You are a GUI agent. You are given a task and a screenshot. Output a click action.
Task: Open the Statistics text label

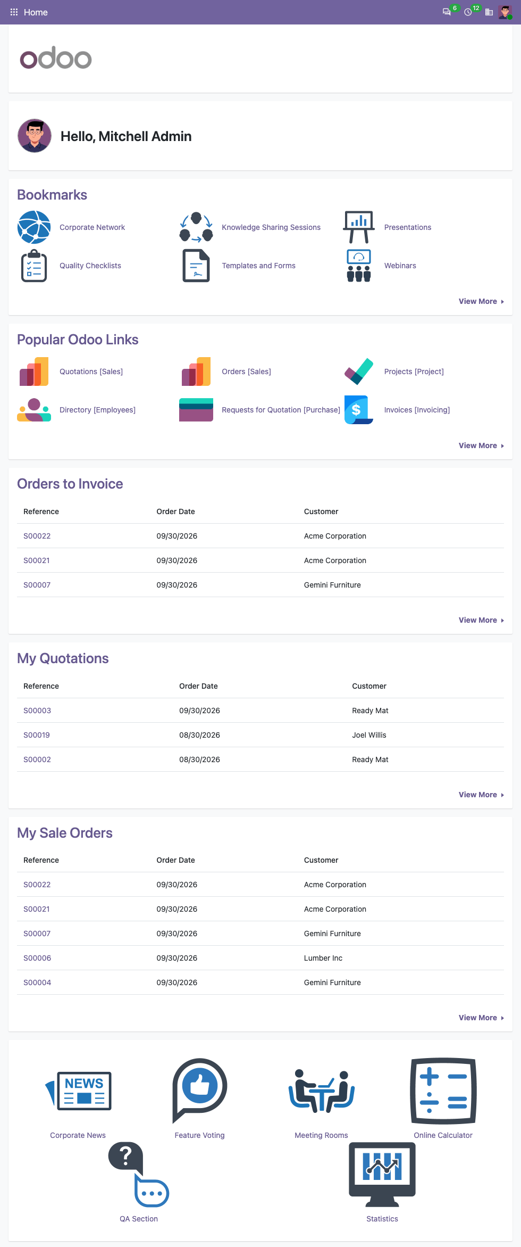[x=382, y=1219]
